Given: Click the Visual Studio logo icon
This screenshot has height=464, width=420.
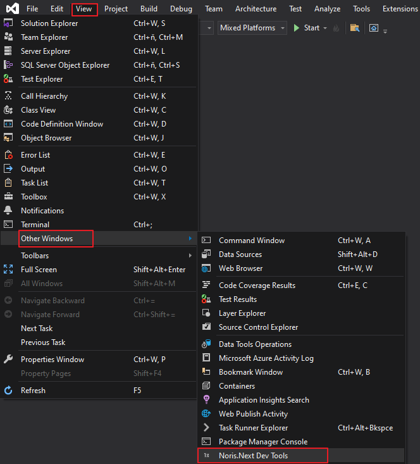Looking at the screenshot, I should click(10, 9).
